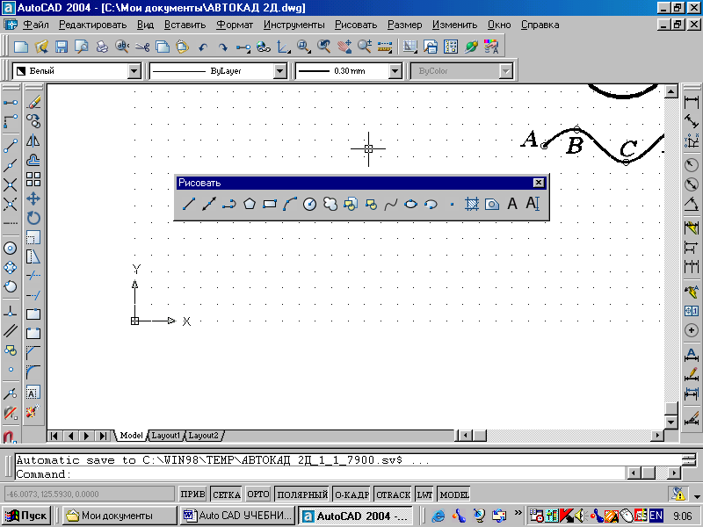
Task: Select the Region tool in Рисовать toolbar
Action: [492, 205]
